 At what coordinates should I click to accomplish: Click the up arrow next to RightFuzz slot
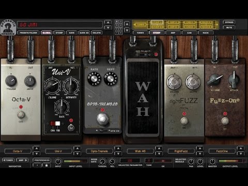tap(200, 148)
